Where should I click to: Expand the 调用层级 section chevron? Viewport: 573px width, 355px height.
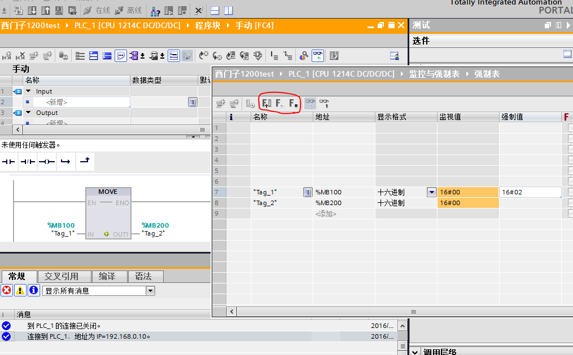tap(415, 352)
